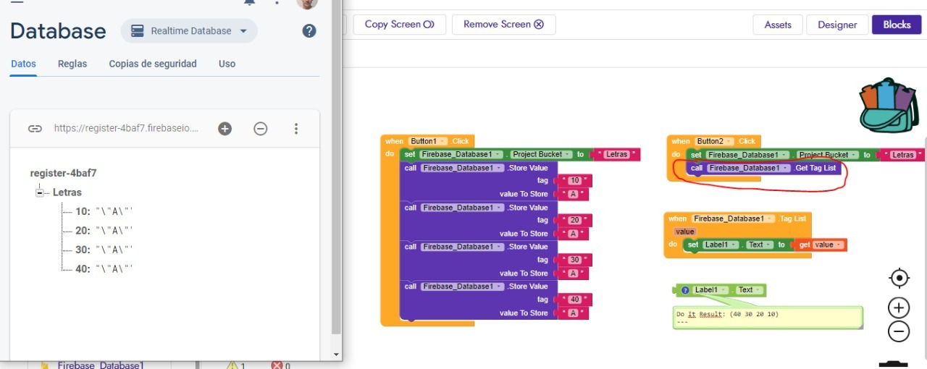Center the blocks workspace with target icon

[899, 279]
